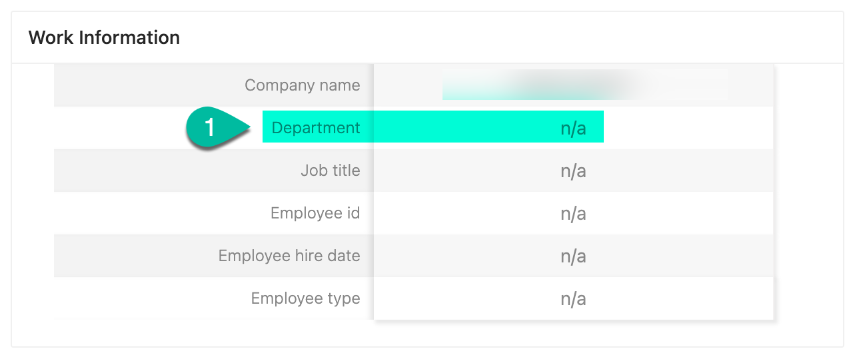Image resolution: width=853 pixels, height=357 pixels.
Task: Select the Company name label
Action: click(302, 85)
